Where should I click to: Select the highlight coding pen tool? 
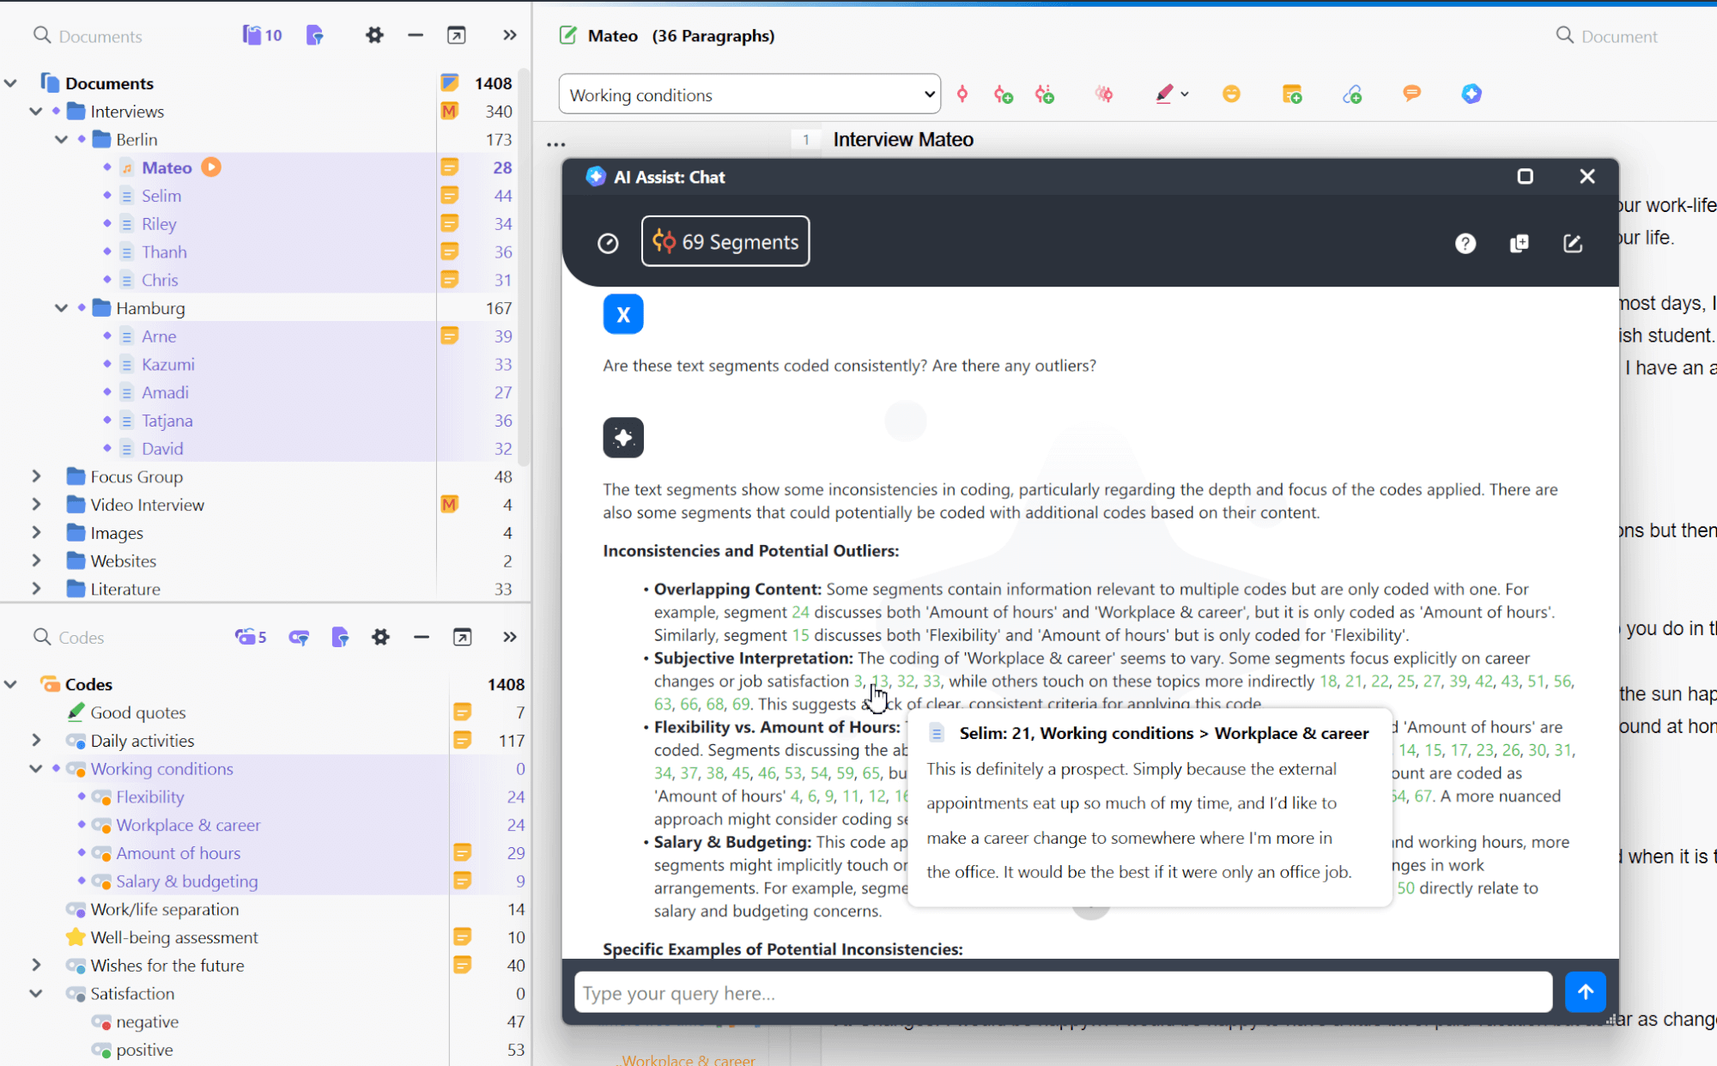[x=1165, y=94]
